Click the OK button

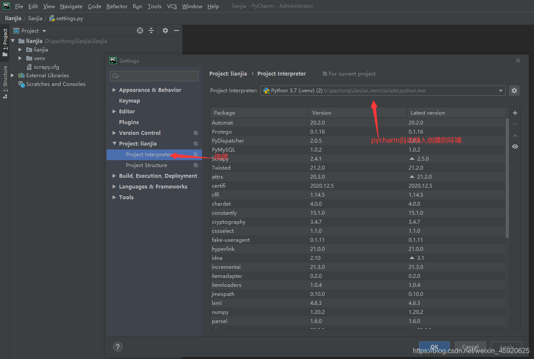pos(434,347)
